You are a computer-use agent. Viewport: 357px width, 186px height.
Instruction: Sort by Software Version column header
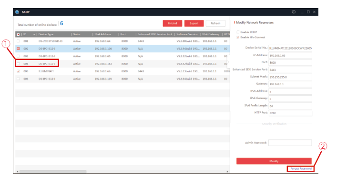pos(187,34)
